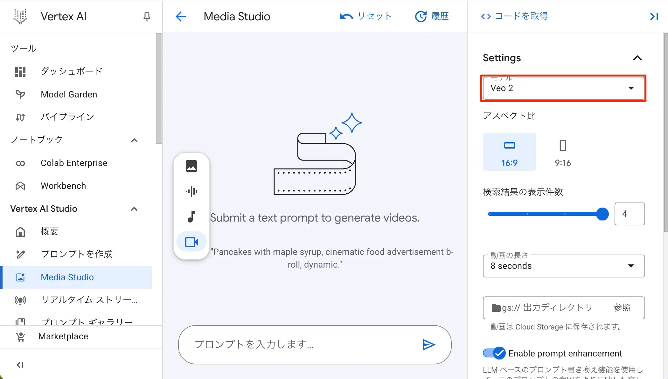
Task: Click the folder icon in output directory
Action: pos(496,308)
